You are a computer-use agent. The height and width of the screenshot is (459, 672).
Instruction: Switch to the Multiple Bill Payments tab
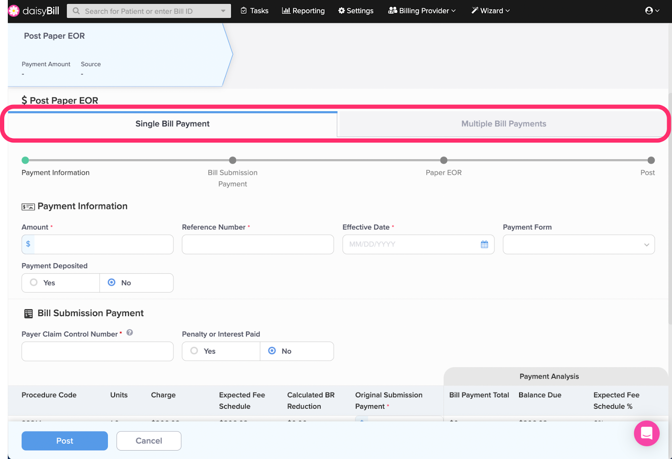click(x=504, y=124)
